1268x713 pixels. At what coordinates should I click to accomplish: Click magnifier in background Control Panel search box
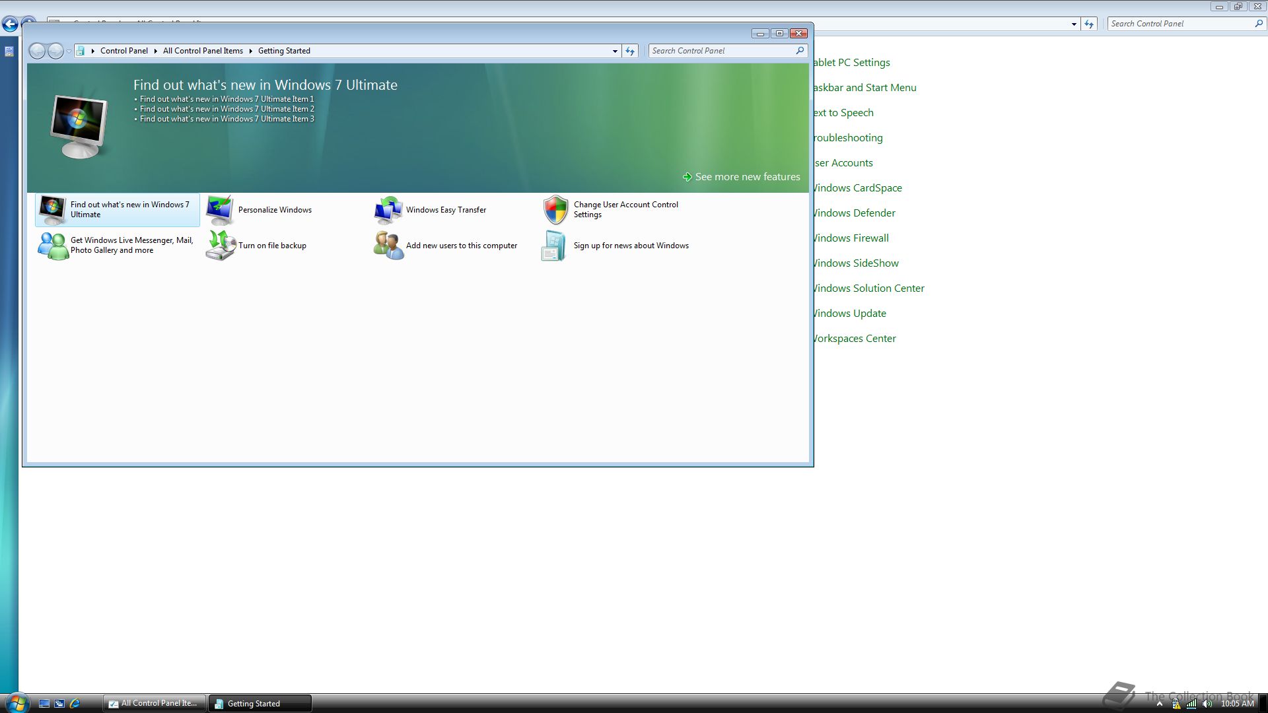pos(1259,24)
